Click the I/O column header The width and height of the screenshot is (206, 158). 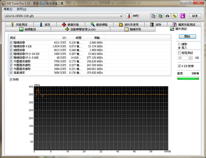pyautogui.click(x=58, y=38)
